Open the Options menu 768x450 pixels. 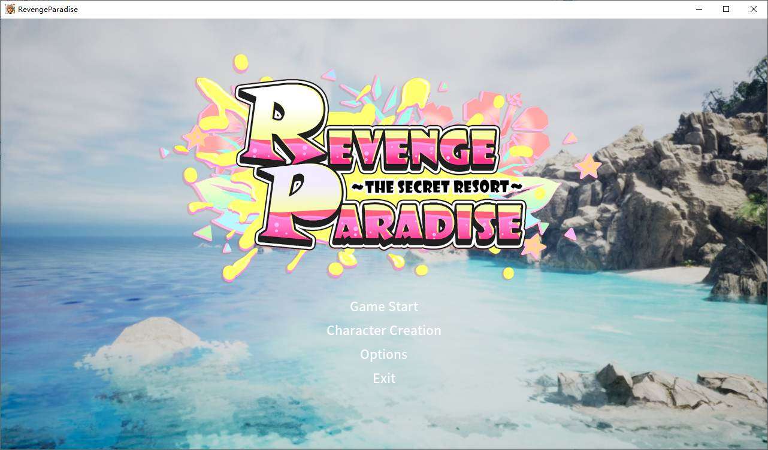click(x=383, y=354)
